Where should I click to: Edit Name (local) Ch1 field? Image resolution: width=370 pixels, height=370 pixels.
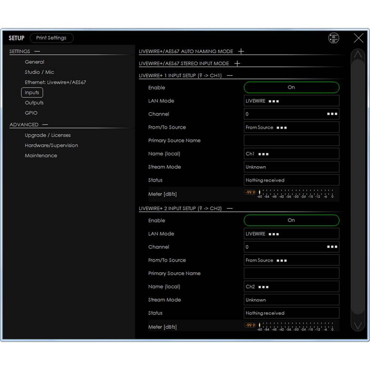pos(292,154)
